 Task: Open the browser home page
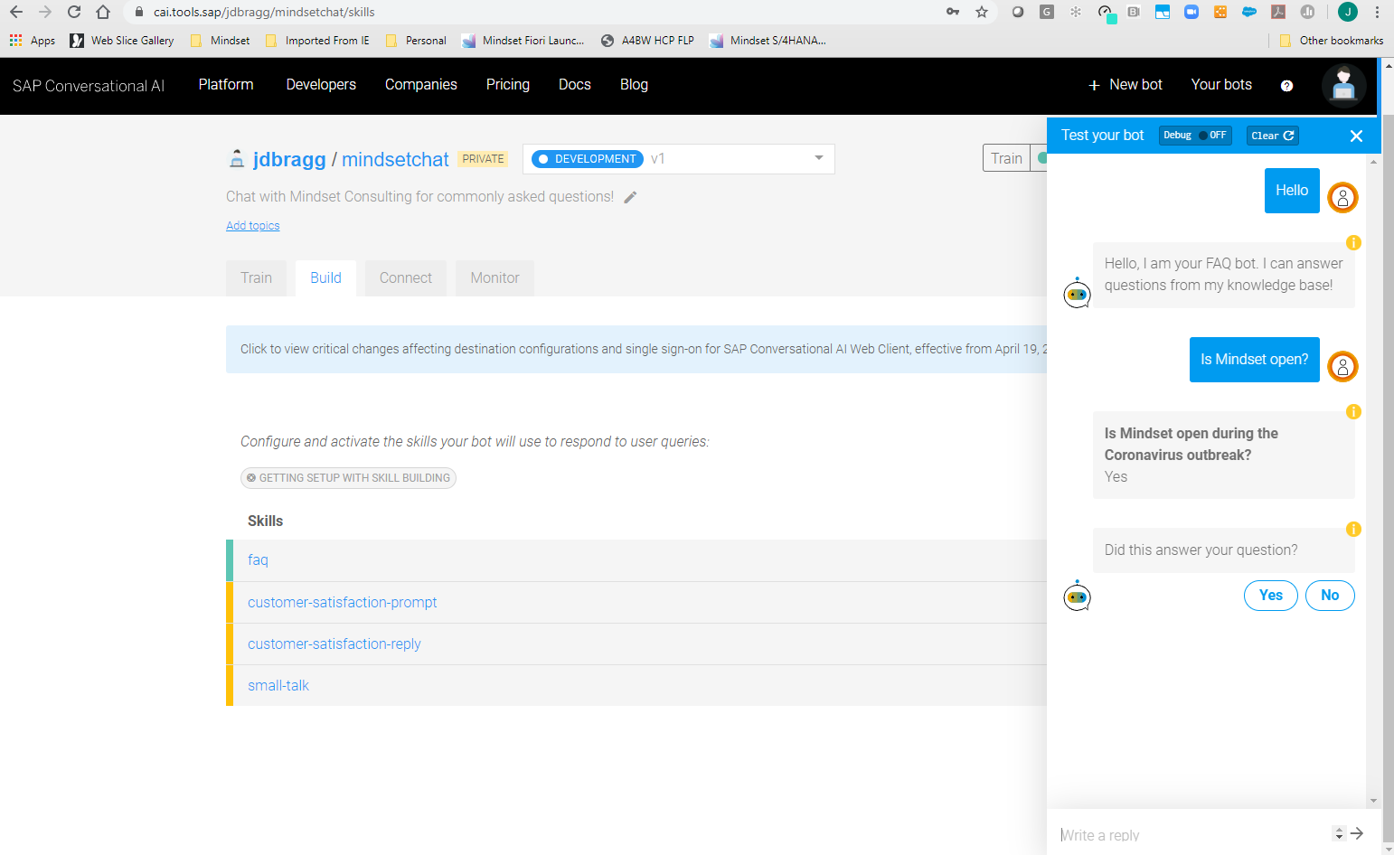103,12
